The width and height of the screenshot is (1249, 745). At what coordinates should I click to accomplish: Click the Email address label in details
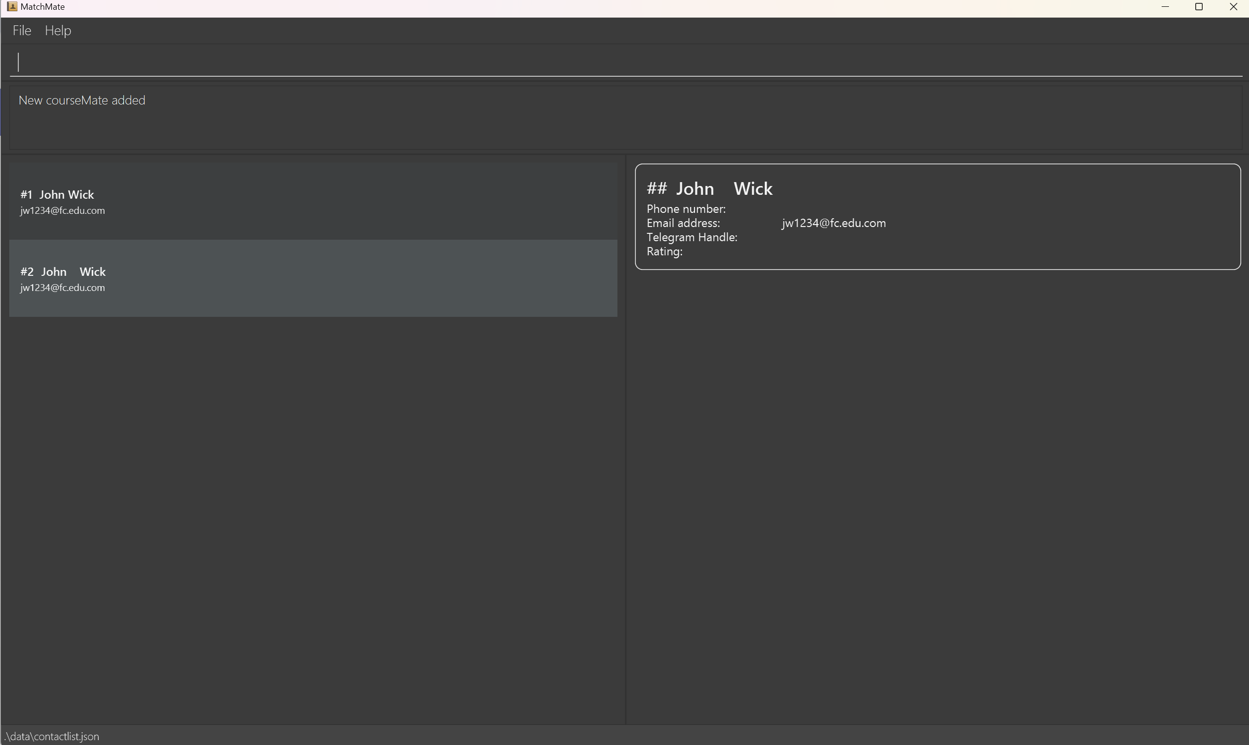pos(683,224)
